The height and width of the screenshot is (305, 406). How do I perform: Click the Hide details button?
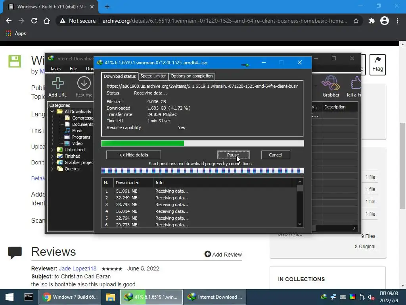134,155
